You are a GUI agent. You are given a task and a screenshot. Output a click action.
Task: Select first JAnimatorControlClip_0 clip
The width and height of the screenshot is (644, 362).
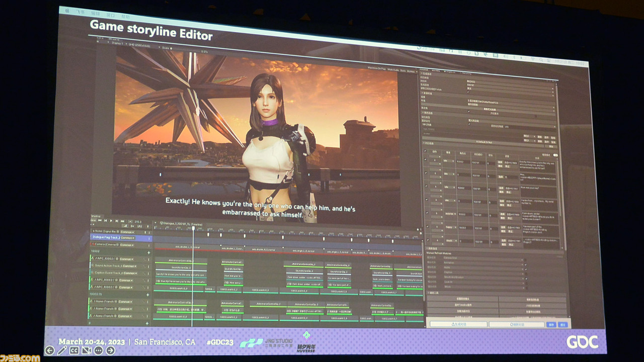tap(181, 260)
